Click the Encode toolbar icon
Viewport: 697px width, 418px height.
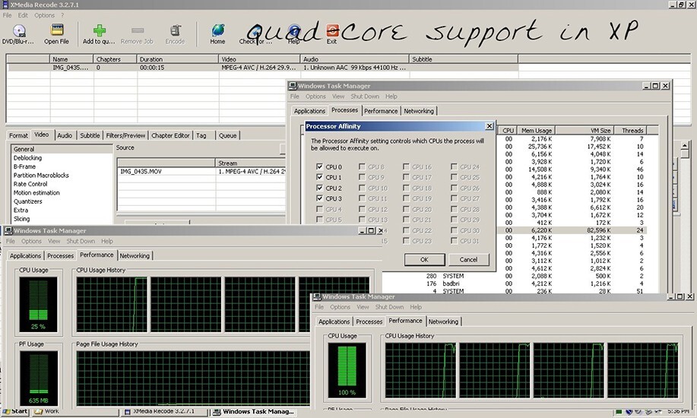tap(175, 30)
